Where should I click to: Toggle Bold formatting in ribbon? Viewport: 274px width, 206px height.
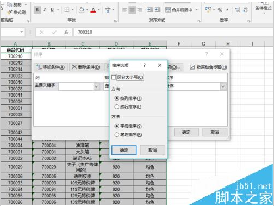38,10
